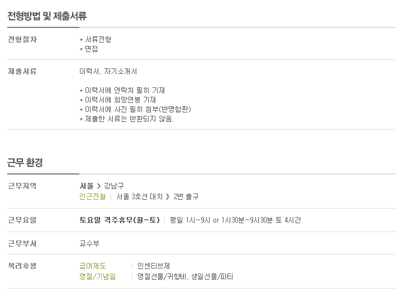Click the 서울 3호선 대치 station text
Screen dimensions: 409x297
[x=139, y=196]
